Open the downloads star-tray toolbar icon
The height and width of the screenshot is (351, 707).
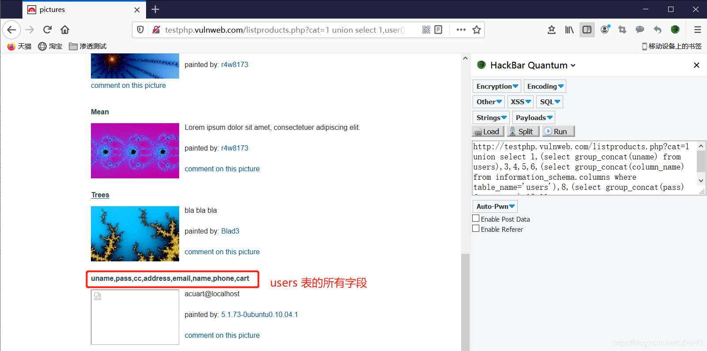552,30
